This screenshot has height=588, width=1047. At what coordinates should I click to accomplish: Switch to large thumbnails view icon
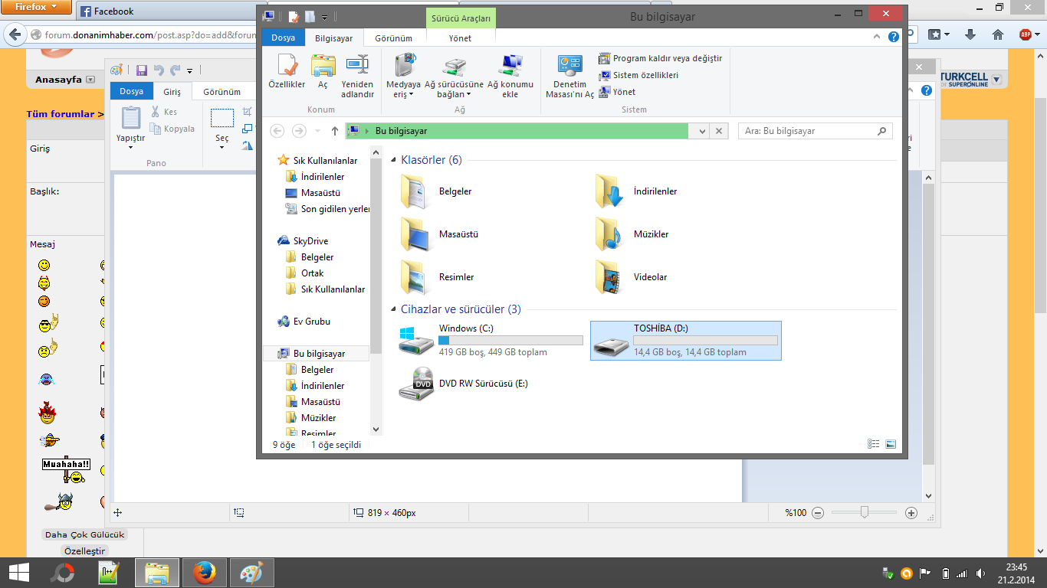click(891, 444)
